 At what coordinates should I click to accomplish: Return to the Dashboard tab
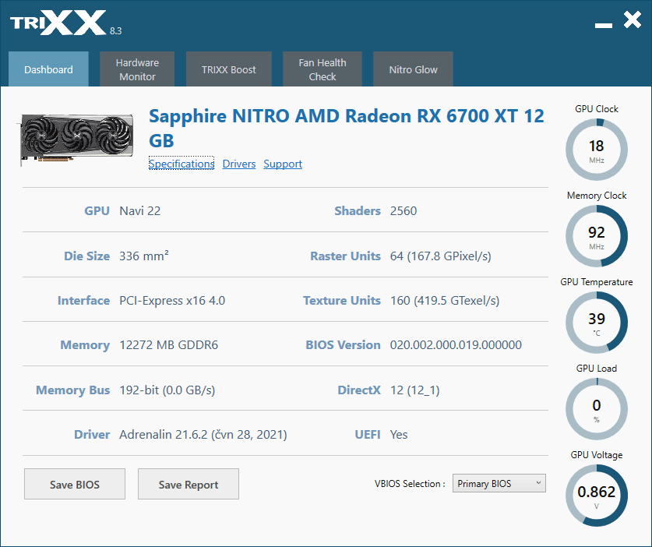(48, 69)
